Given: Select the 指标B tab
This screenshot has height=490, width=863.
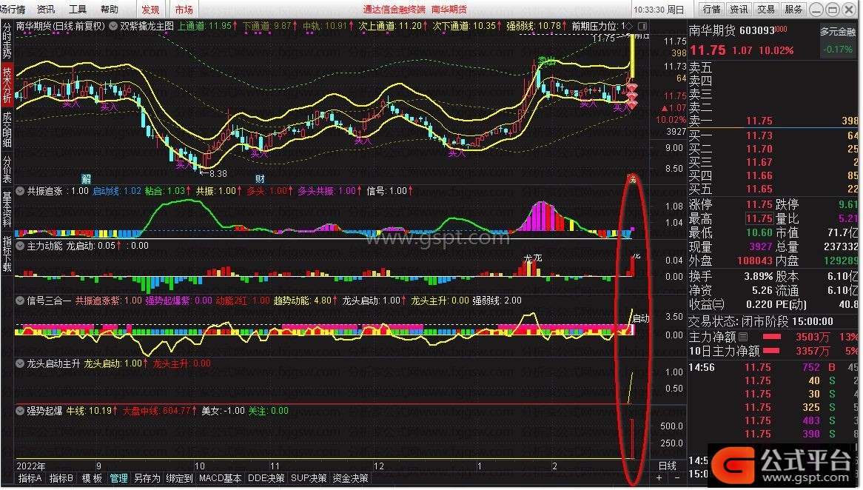Looking at the screenshot, I should pos(61,478).
